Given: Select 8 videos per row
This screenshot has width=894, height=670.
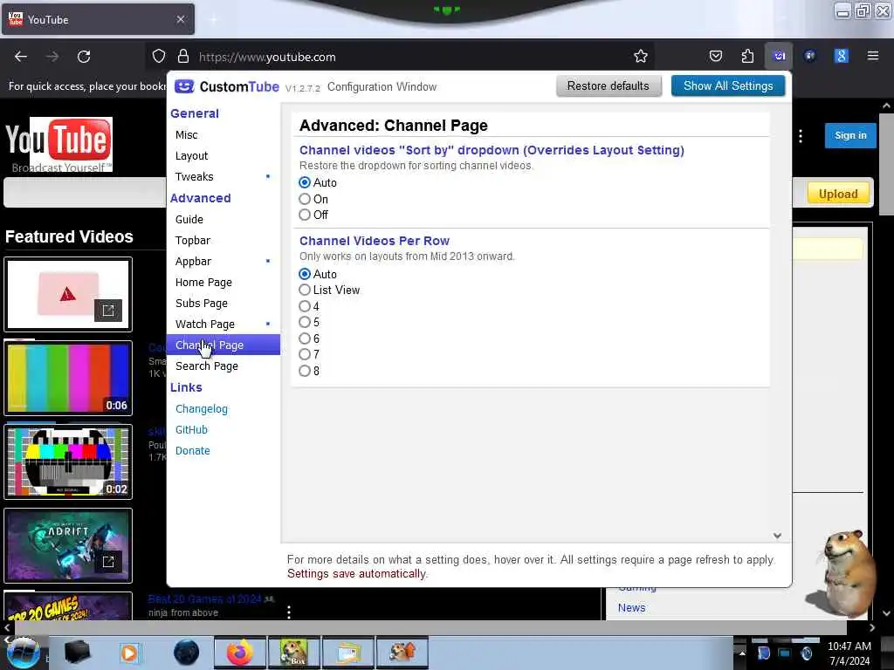Looking at the screenshot, I should 305,371.
